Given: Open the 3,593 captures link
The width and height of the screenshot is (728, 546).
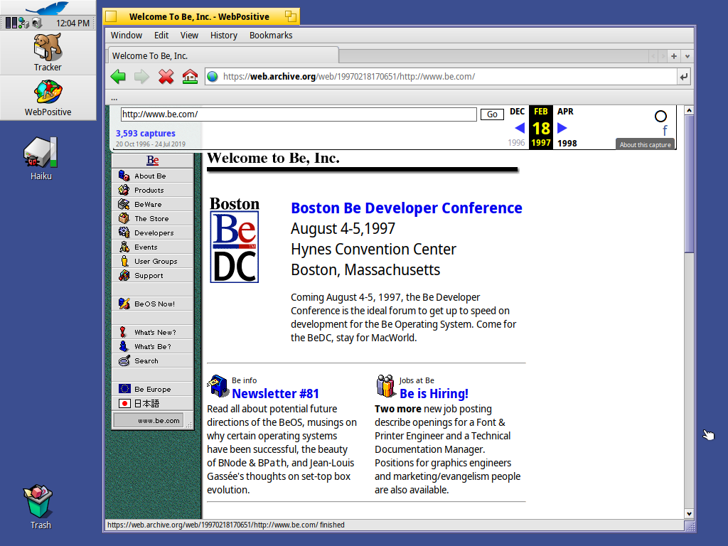Looking at the screenshot, I should 145,133.
